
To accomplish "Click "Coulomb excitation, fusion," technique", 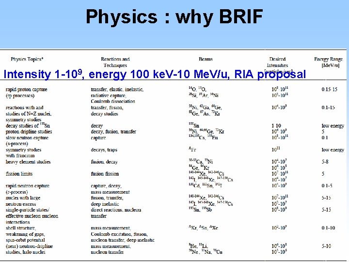I will tap(119, 234).
